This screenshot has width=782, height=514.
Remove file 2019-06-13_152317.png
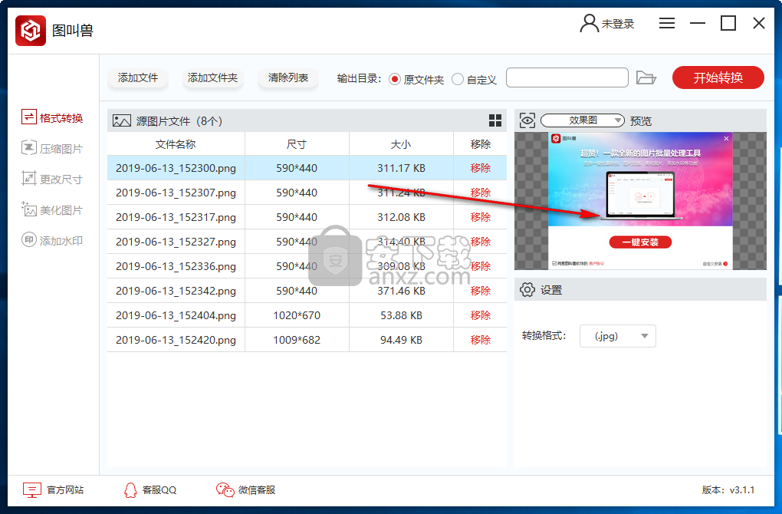(480, 217)
